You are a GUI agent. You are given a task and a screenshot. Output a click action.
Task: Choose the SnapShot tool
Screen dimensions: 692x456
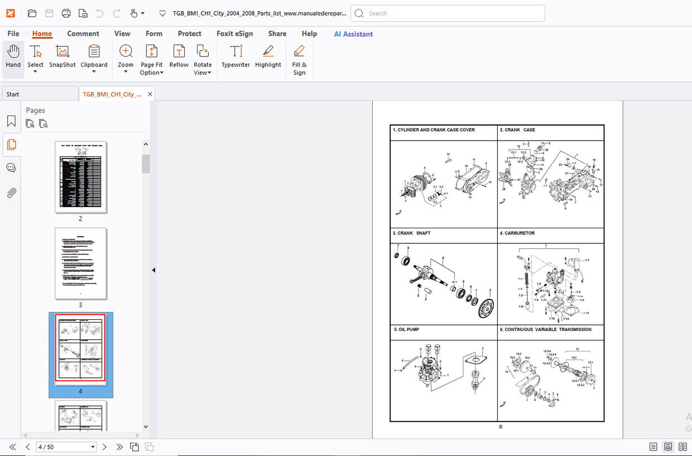tap(63, 57)
